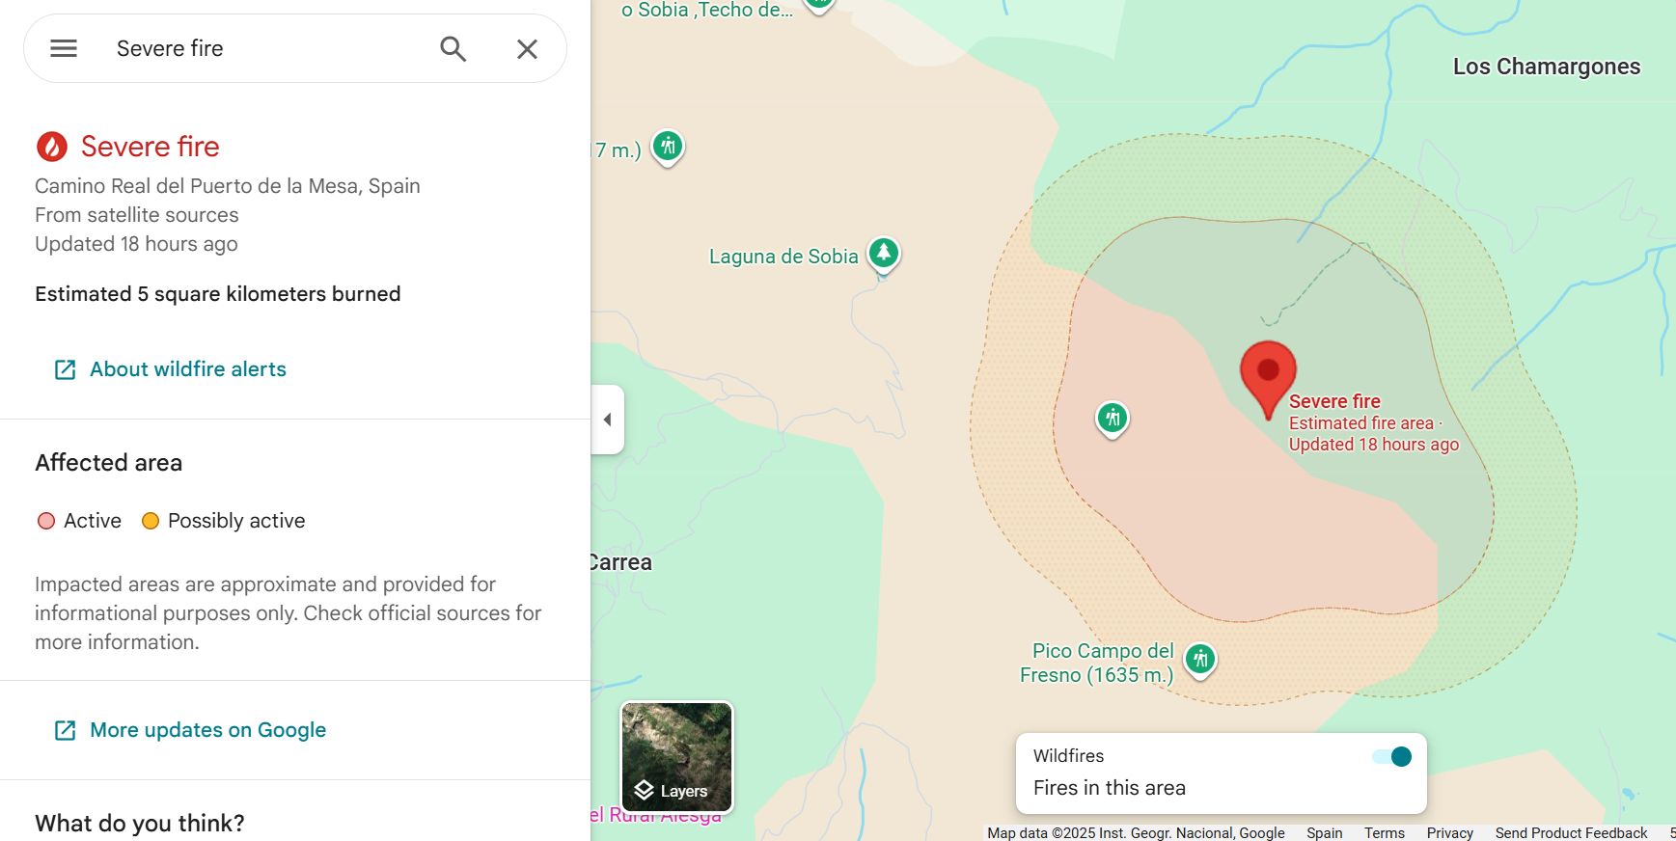Click the Pico Campo del Fresno hiking marker
The image size is (1676, 841).
[x=1199, y=660]
